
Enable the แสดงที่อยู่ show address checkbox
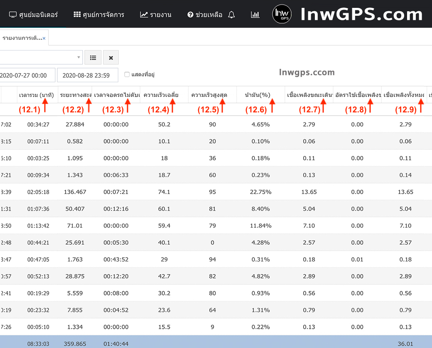tap(127, 75)
